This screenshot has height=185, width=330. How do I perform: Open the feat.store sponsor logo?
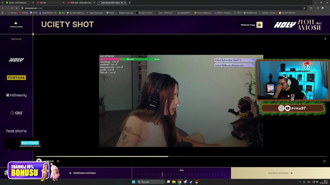click(x=16, y=131)
